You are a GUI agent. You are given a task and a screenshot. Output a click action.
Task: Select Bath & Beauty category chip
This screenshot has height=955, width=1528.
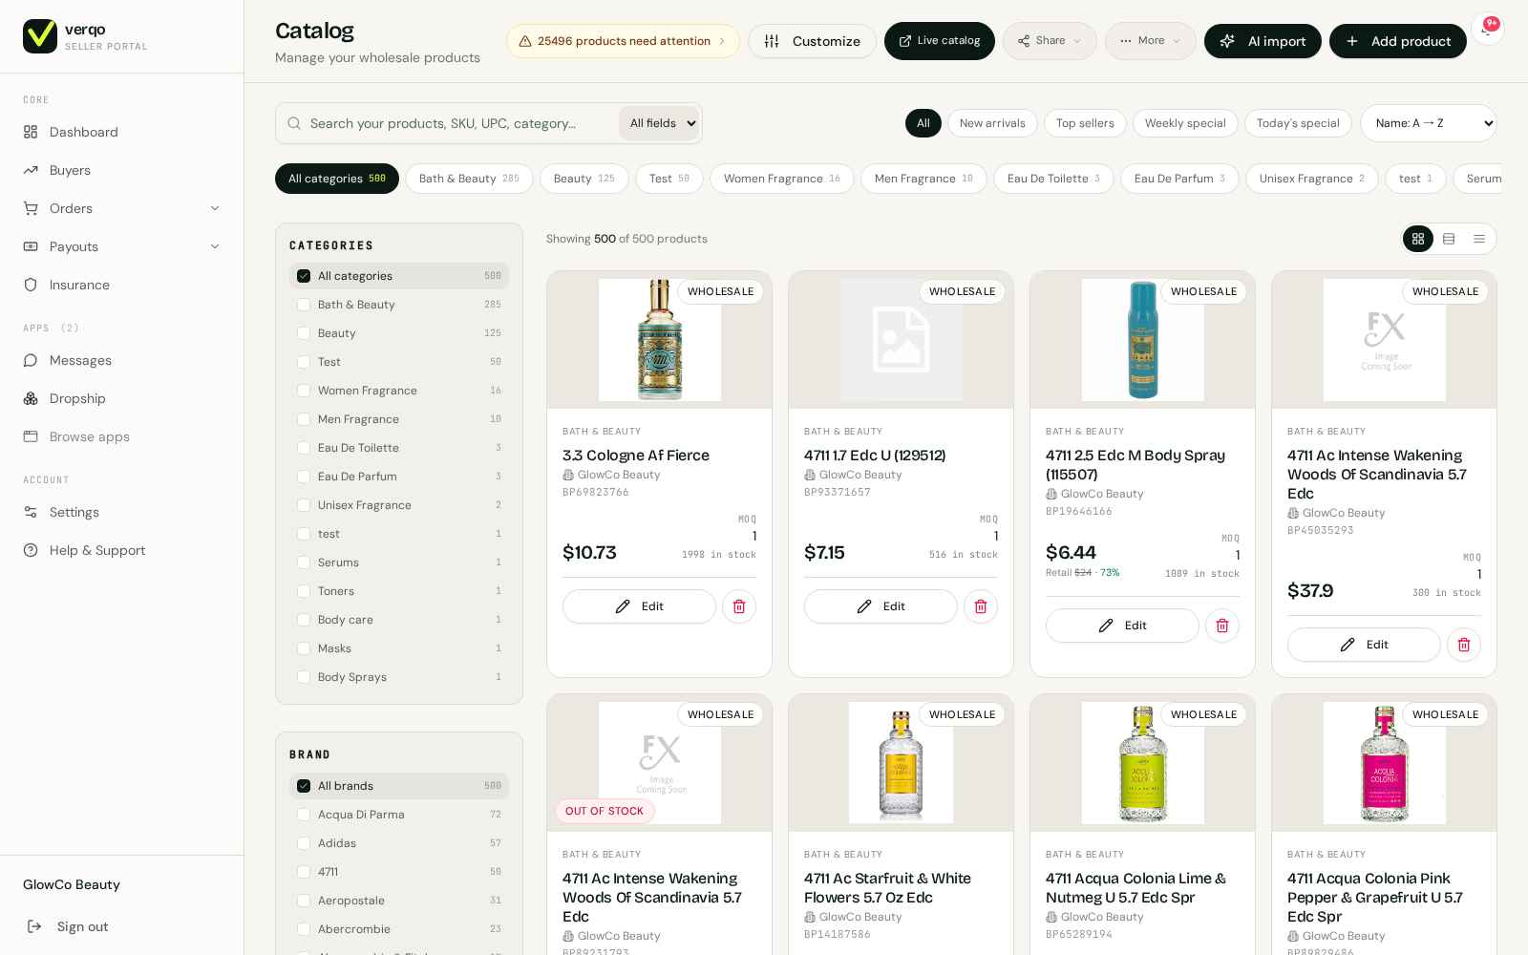tap(469, 179)
